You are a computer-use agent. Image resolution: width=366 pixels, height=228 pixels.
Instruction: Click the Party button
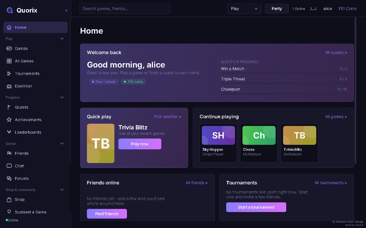pyautogui.click(x=277, y=9)
